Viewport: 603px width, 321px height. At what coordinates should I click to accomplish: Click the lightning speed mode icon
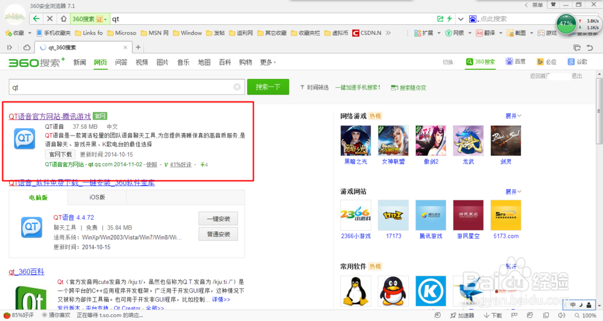point(449,19)
